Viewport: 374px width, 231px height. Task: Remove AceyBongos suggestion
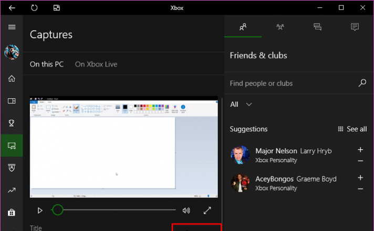(360, 189)
